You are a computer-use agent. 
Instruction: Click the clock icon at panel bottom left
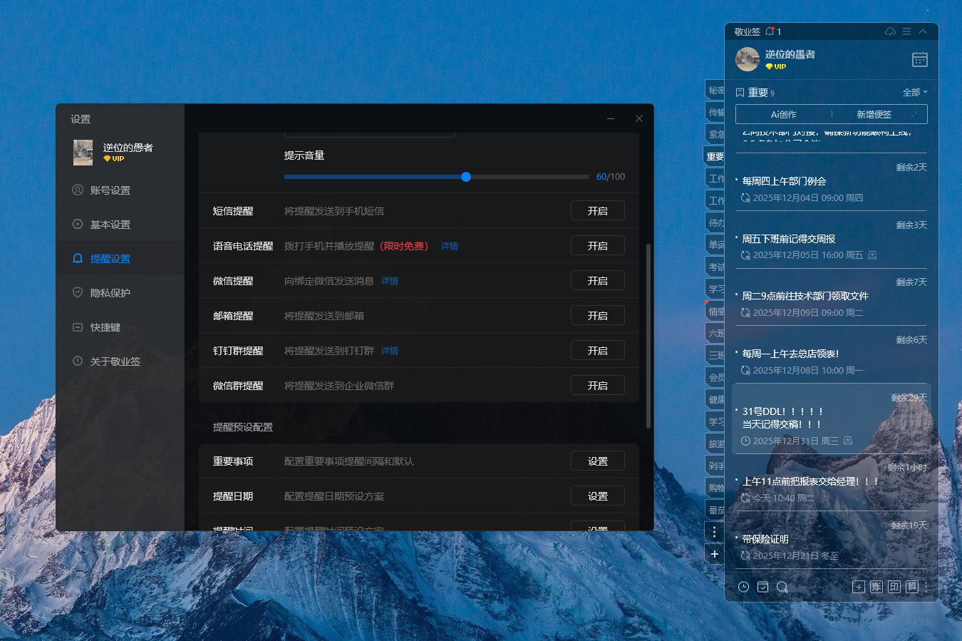point(743,586)
